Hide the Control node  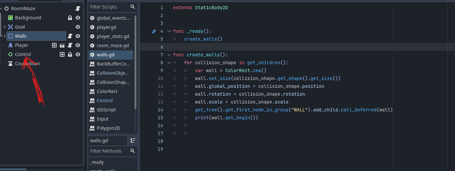(x=78, y=54)
